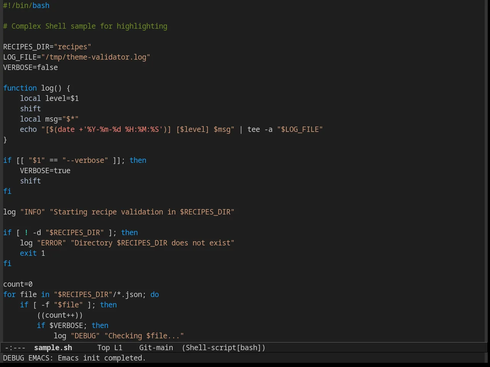Click the -:--- buffer status indicator
The height and width of the screenshot is (367, 490).
click(x=15, y=348)
